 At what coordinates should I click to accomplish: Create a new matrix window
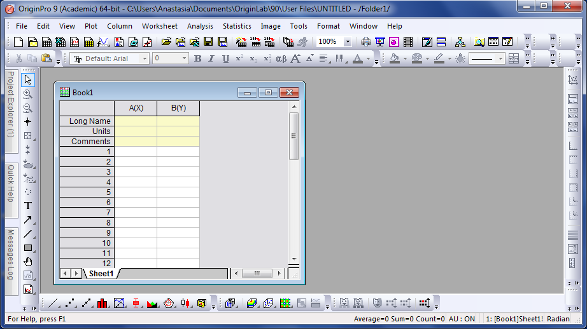[88, 42]
